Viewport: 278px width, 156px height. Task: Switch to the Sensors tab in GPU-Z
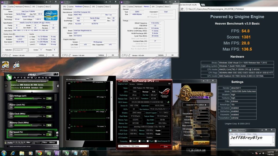pyautogui.click(x=132, y=84)
